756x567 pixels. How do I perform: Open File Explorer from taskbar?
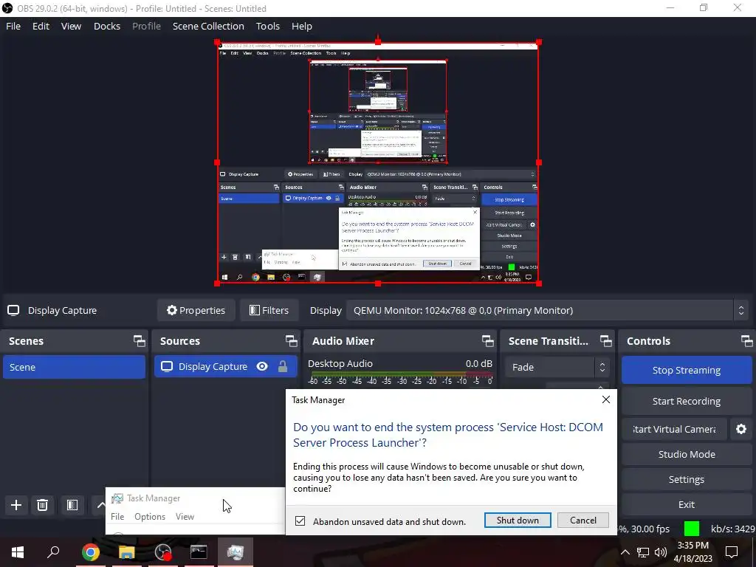click(x=127, y=552)
